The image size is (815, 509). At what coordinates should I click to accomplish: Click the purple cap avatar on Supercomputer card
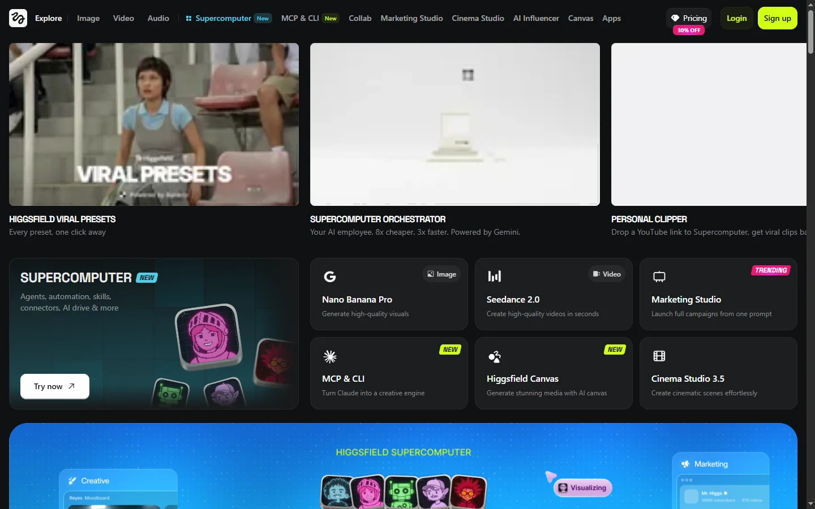pos(225,392)
